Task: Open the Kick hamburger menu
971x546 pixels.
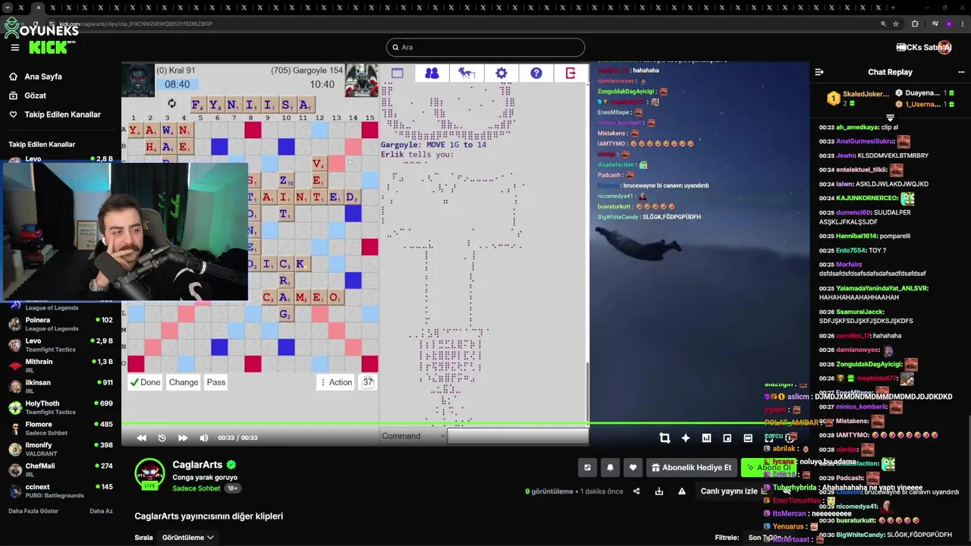Action: pos(14,47)
